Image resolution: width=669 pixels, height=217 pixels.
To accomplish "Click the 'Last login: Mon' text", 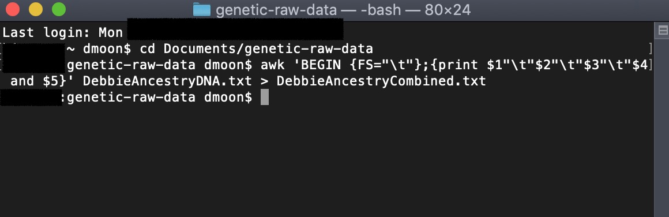I will point(63,32).
